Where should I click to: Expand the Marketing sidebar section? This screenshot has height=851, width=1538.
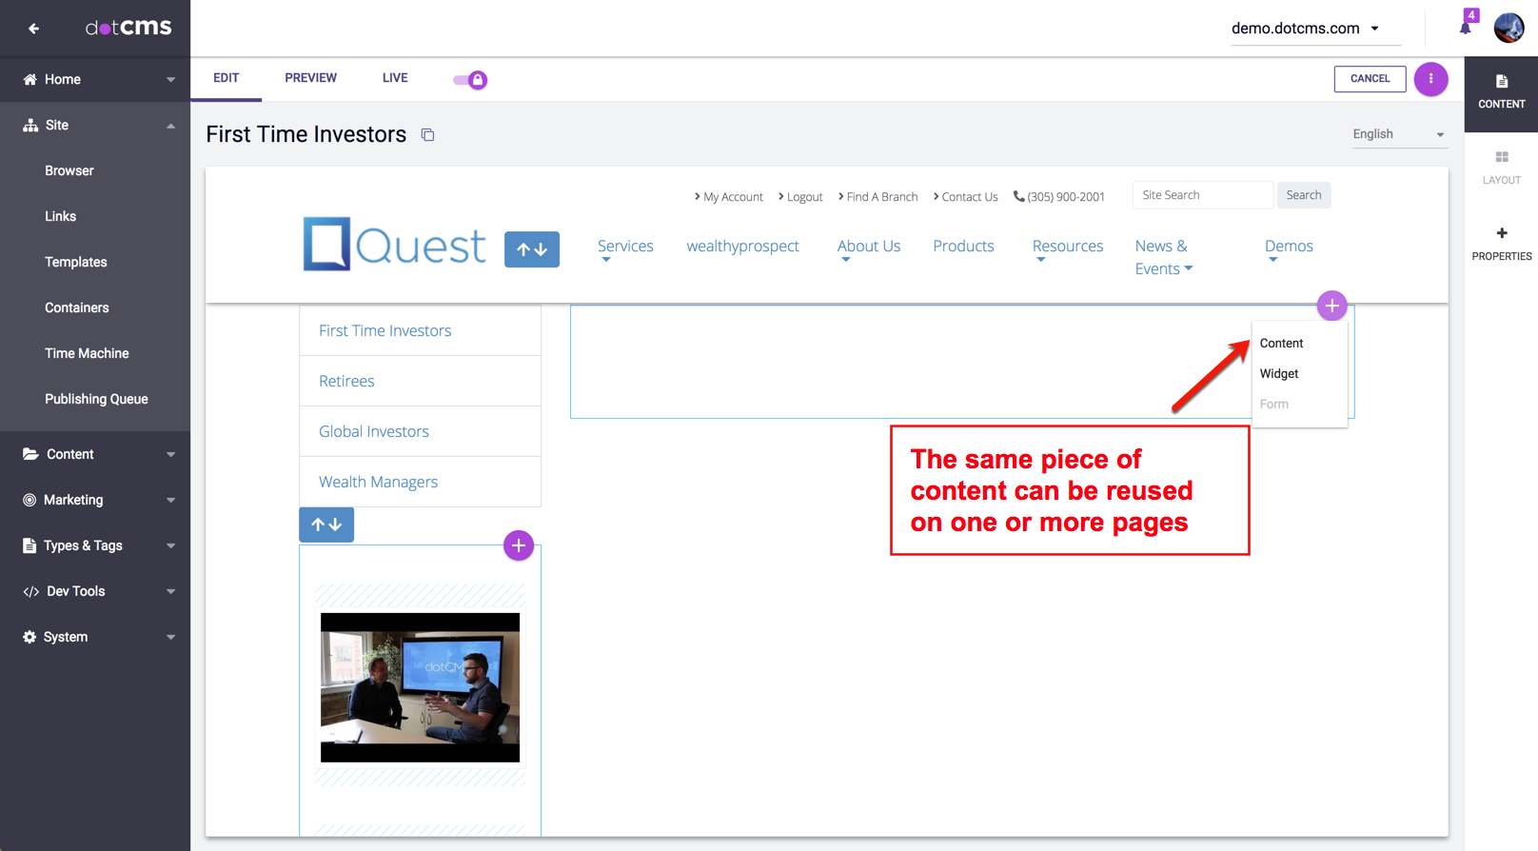tap(95, 500)
